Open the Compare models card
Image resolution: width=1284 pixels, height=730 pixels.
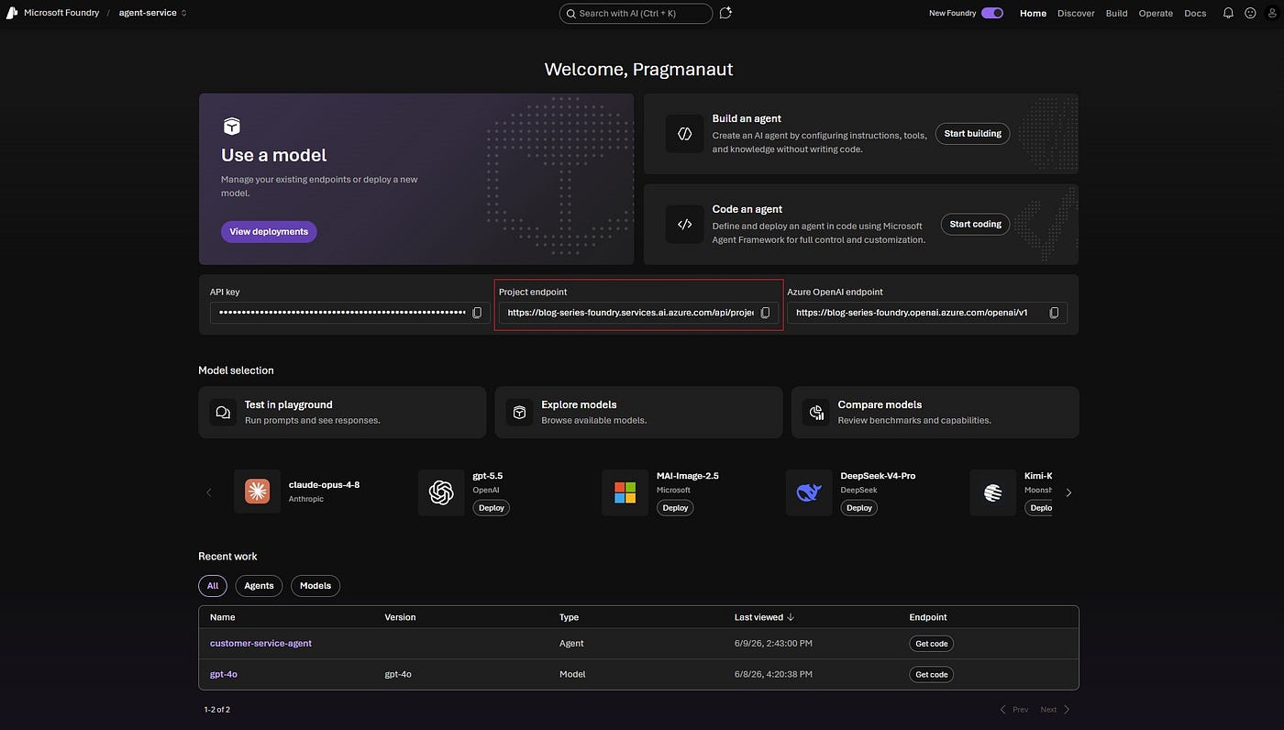pos(935,412)
